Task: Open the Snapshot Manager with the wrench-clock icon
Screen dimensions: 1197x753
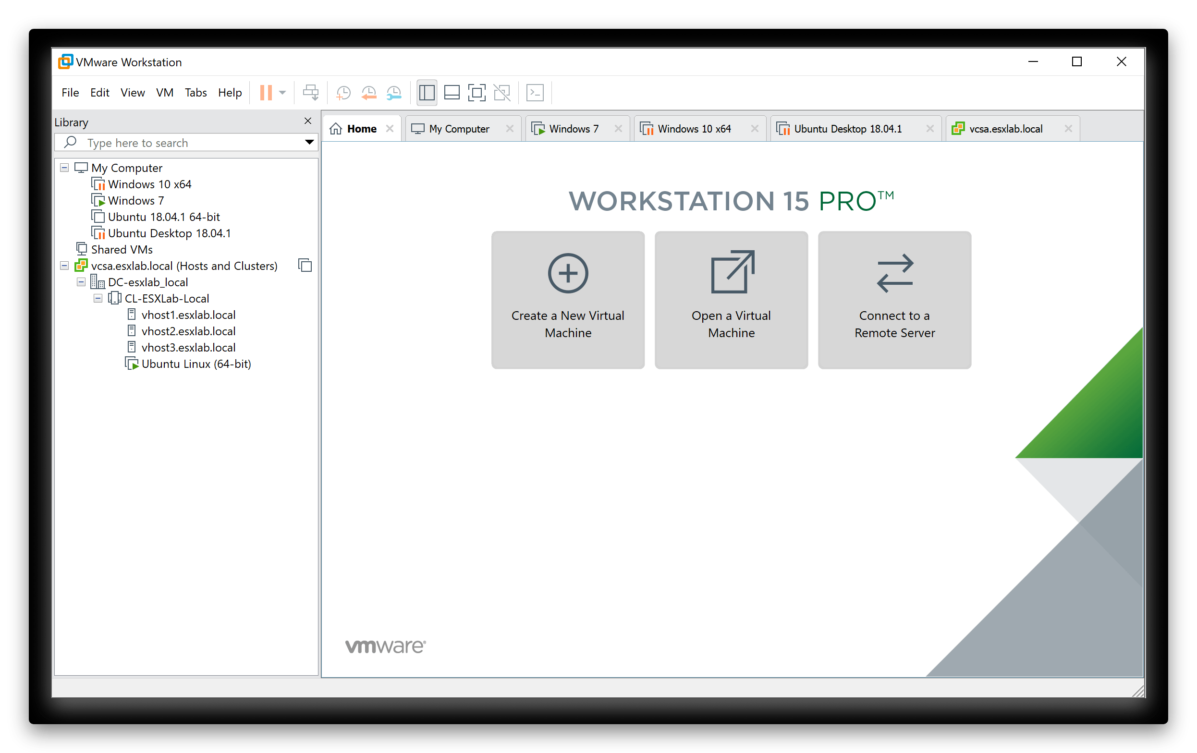Action: click(x=394, y=93)
